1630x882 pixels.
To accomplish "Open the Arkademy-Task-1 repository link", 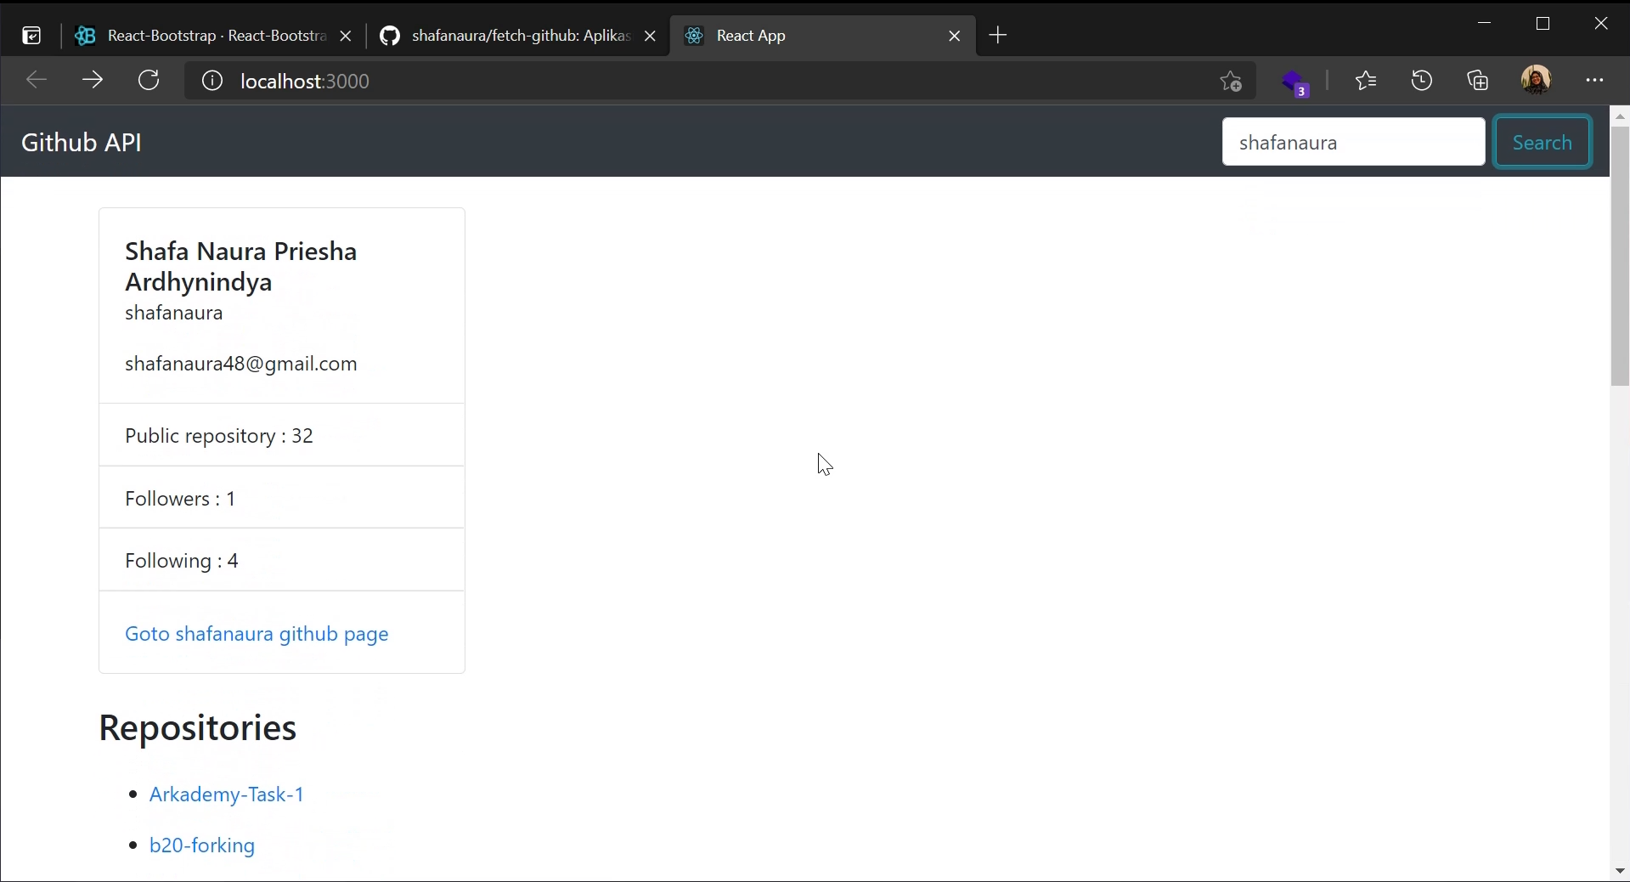I will pos(227,794).
